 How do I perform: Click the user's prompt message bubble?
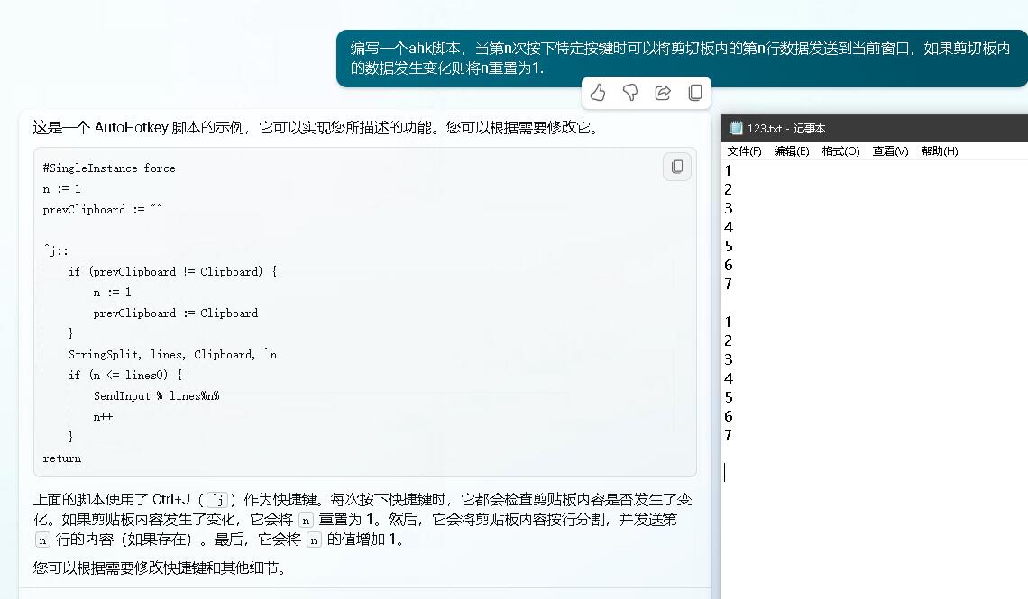[x=681, y=58]
